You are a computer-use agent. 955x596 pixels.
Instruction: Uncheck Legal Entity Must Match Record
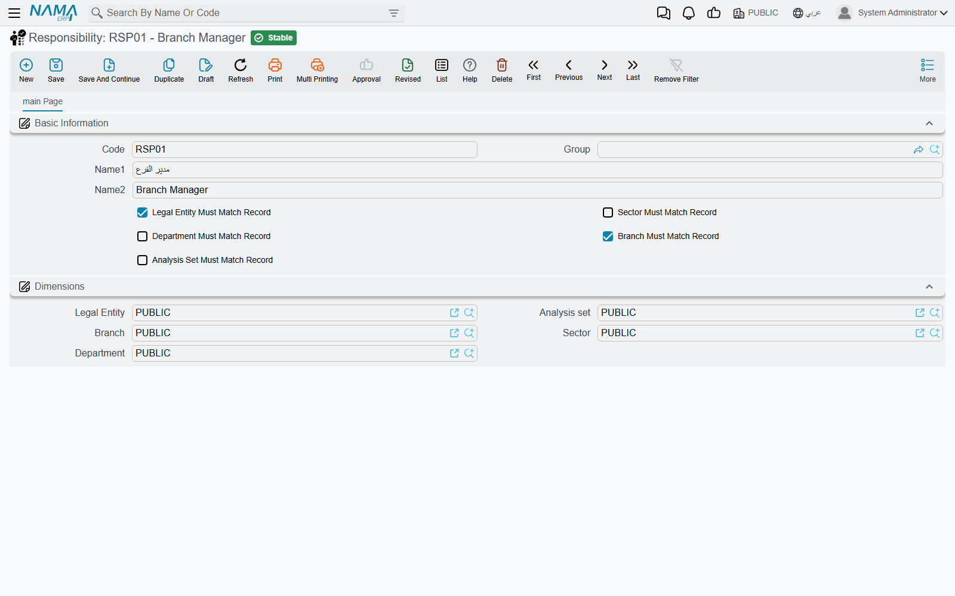[142, 212]
